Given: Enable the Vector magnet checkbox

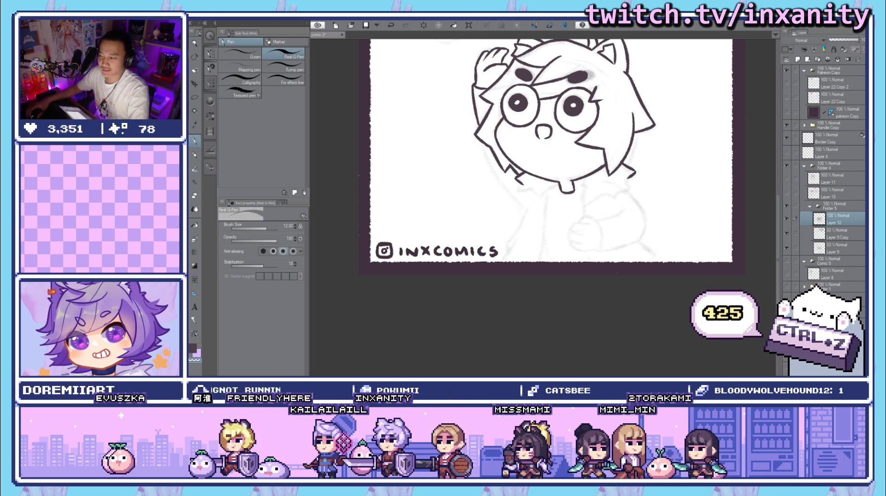Looking at the screenshot, I should pos(226,276).
